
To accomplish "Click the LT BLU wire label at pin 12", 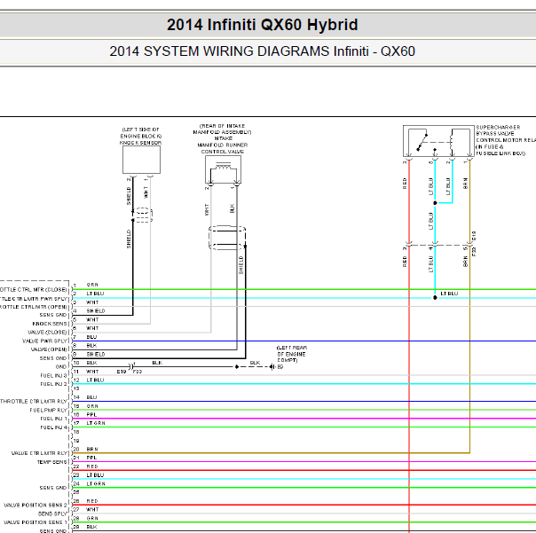I will click(x=95, y=380).
